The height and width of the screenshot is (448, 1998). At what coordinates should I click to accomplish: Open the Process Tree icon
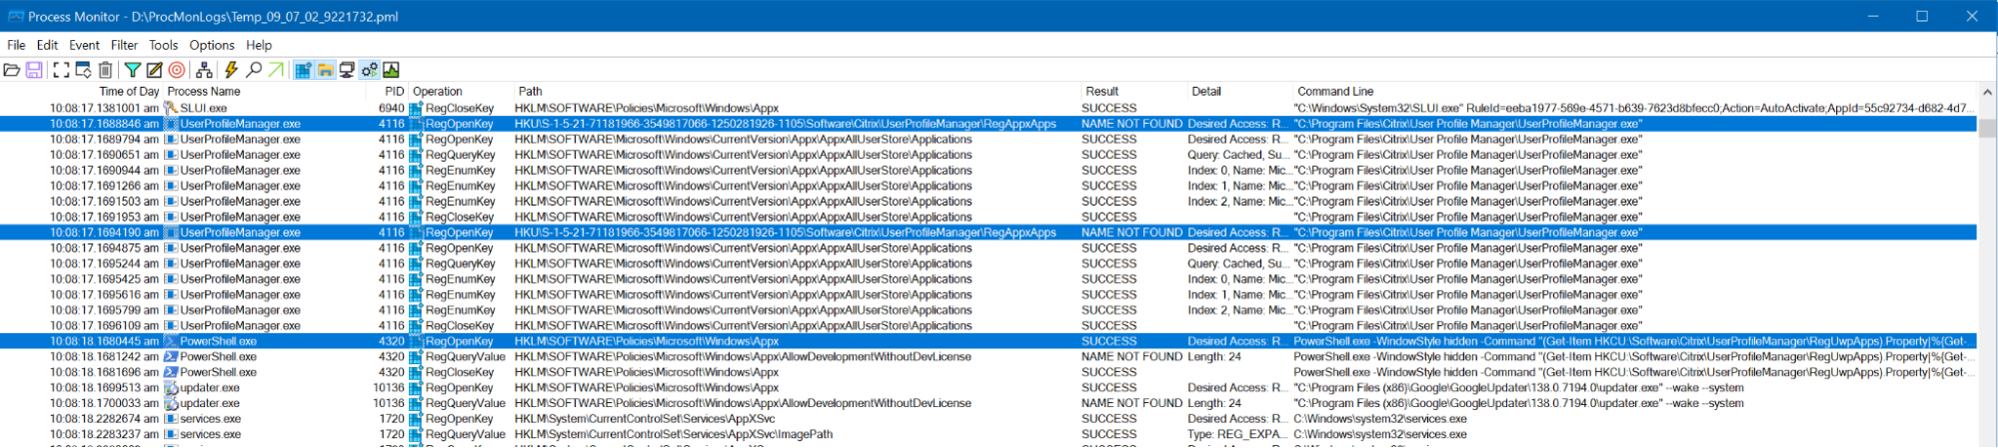[x=204, y=70]
